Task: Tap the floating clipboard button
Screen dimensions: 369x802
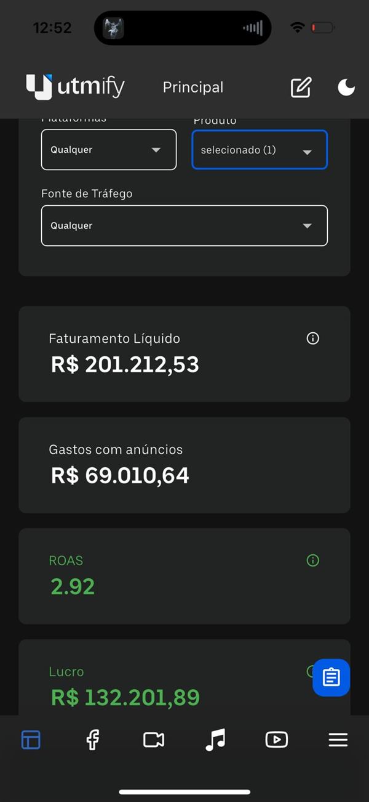Action: tap(331, 677)
